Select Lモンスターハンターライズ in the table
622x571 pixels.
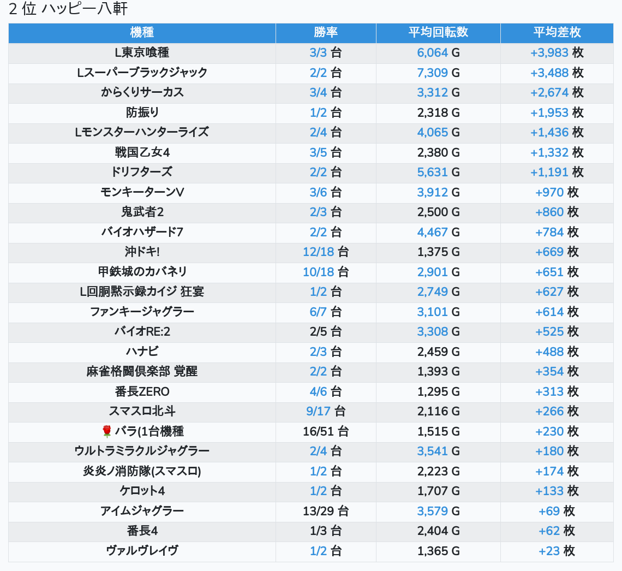coord(142,133)
